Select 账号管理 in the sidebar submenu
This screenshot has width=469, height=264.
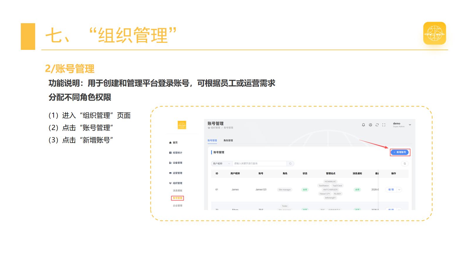(178, 198)
